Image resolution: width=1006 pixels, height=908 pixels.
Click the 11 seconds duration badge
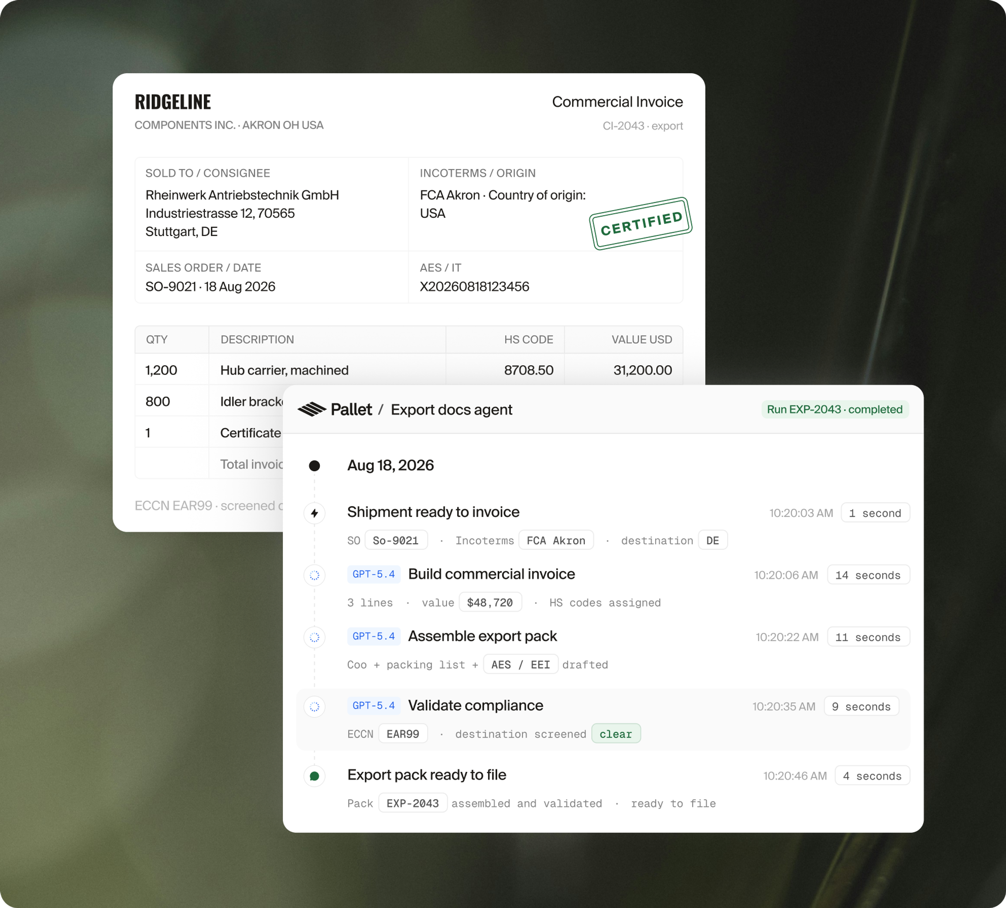click(x=868, y=636)
